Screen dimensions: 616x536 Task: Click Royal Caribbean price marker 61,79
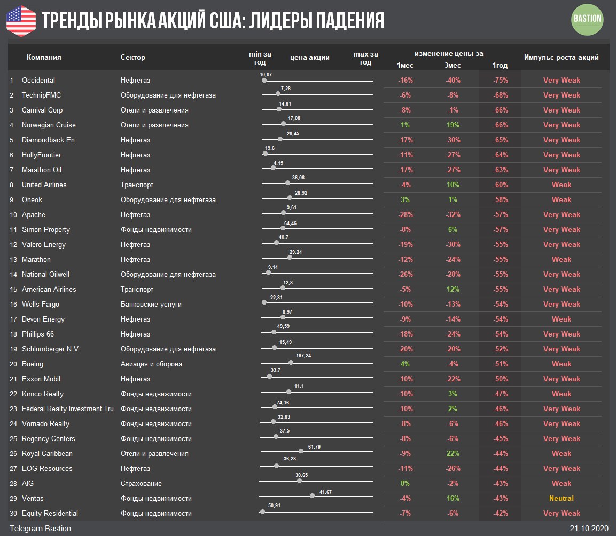coord(301,451)
